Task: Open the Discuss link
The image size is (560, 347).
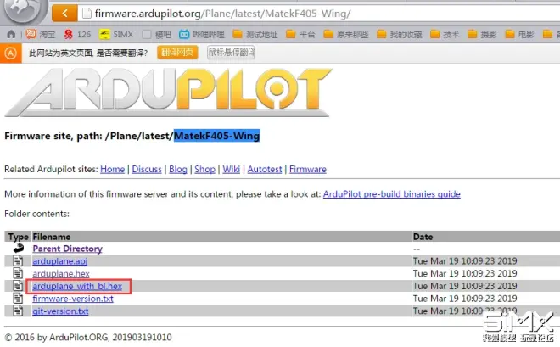Action: tap(147, 169)
